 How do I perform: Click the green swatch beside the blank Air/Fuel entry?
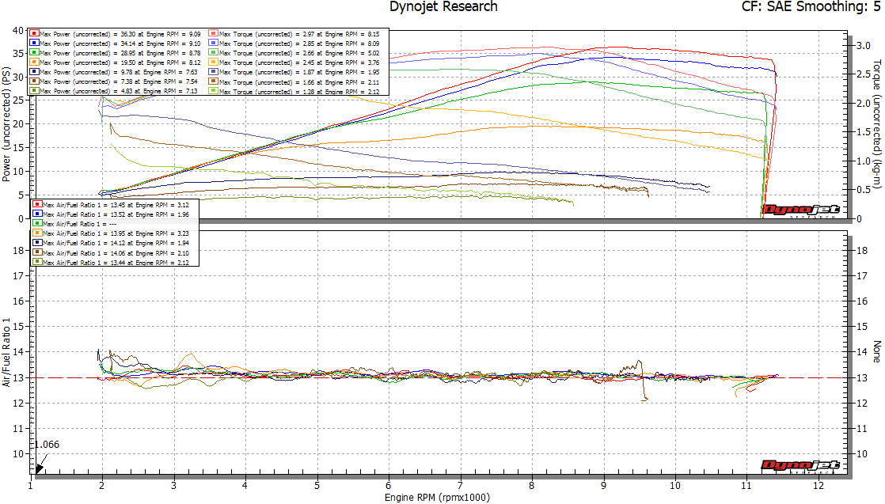coord(37,224)
